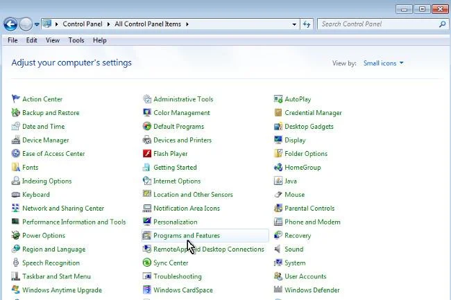Open the Edit menu
The image size is (451, 300).
point(31,40)
